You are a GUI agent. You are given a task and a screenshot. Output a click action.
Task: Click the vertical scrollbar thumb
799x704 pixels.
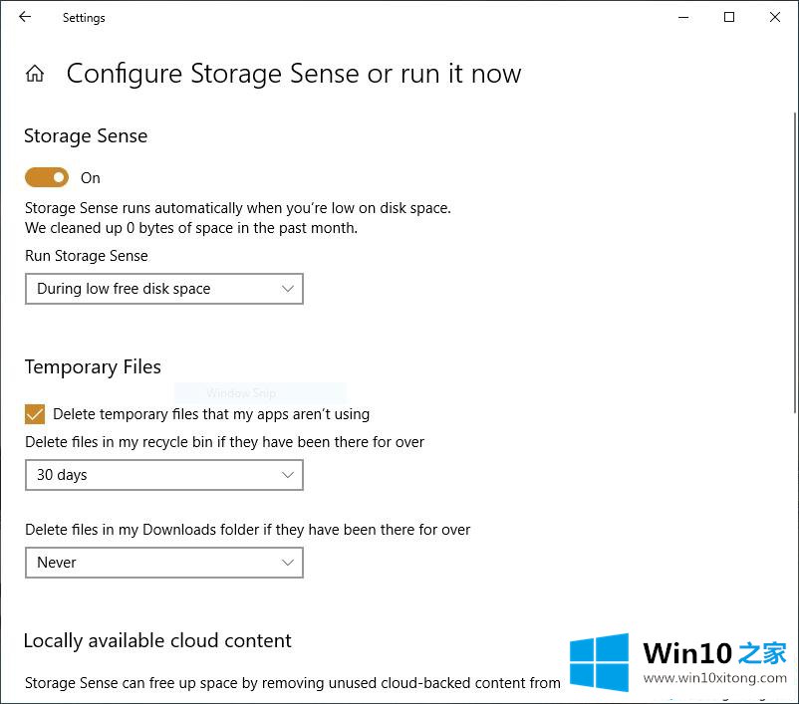point(795,262)
